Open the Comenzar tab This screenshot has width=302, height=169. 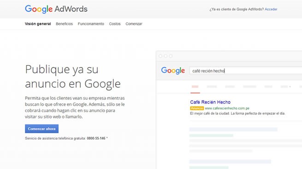(134, 24)
